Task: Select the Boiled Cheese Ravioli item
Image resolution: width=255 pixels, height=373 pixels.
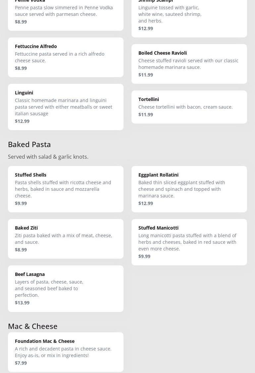Action: tap(189, 64)
